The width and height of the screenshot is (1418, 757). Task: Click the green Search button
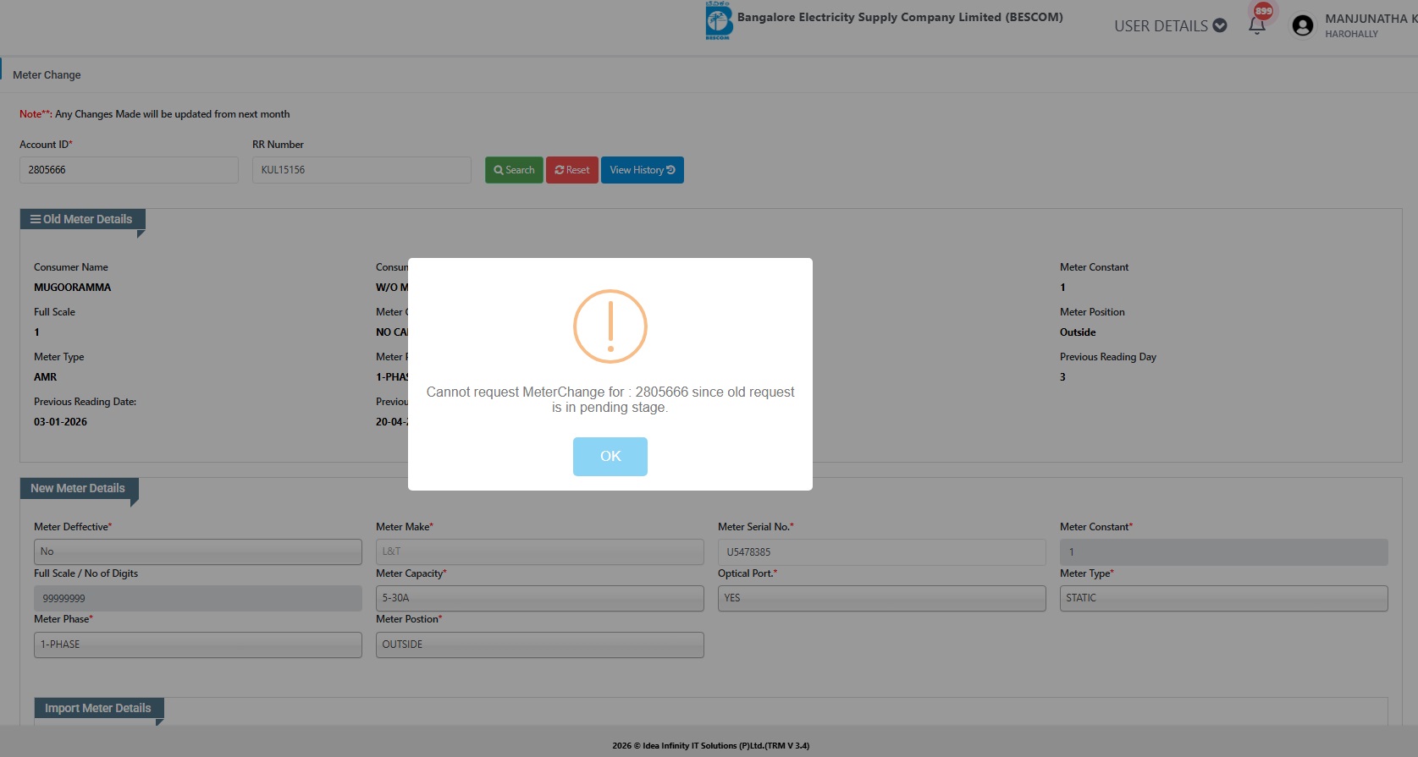pyautogui.click(x=514, y=170)
